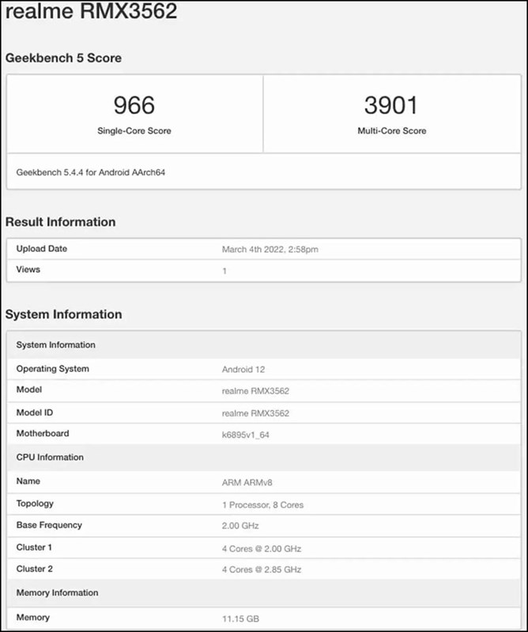
Task: Select the 4 Cores @ 2.85 GHz value
Action: [262, 570]
